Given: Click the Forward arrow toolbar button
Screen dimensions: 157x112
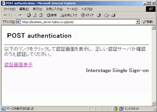Looking at the screenshot, I should pyautogui.click(x=20, y=15).
